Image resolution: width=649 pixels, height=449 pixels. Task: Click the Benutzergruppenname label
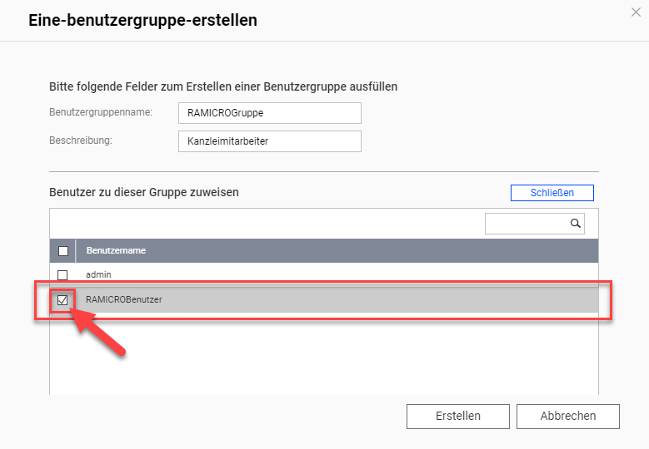pos(101,112)
